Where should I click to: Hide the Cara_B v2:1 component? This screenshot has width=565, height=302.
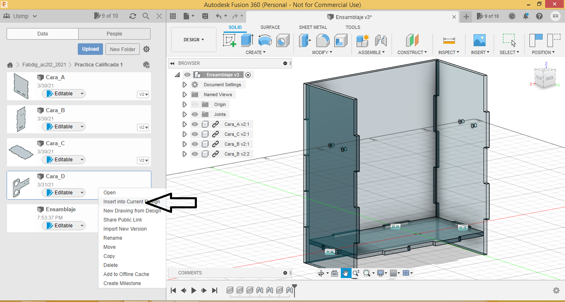click(x=195, y=144)
